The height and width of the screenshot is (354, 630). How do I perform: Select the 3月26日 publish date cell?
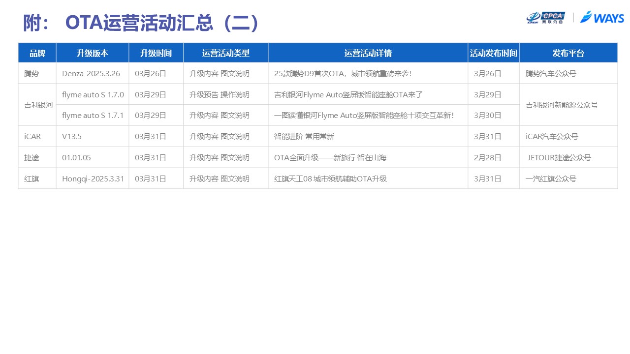pyautogui.click(x=494, y=73)
